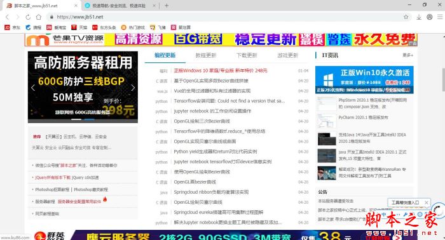
Task: Open the 飞猪 bookmark
Action: (158, 27)
